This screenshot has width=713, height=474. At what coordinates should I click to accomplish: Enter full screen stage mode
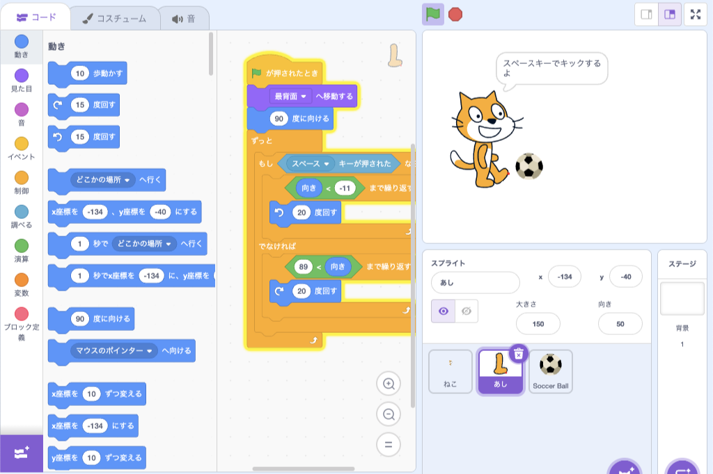click(695, 15)
